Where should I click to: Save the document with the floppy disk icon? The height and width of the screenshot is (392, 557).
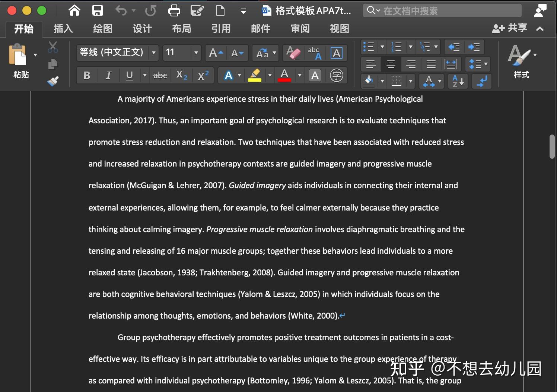98,10
